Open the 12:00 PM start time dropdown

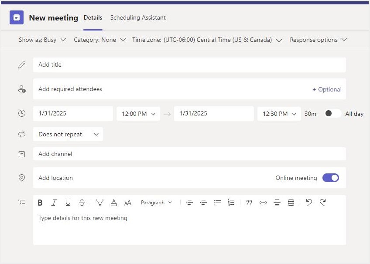click(x=138, y=114)
